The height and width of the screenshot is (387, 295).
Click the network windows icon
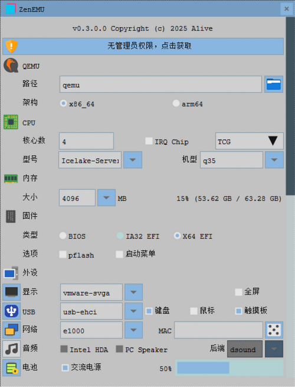11,330
